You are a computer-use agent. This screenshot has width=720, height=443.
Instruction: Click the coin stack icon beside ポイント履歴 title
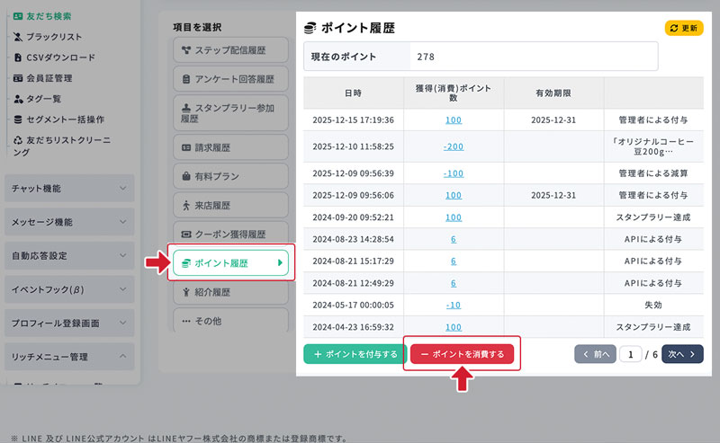pyautogui.click(x=310, y=28)
